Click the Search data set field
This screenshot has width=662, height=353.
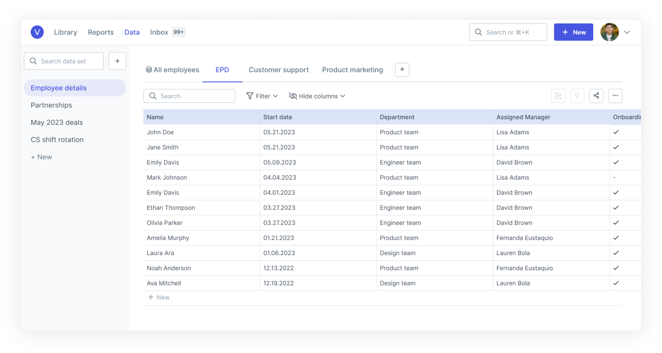click(x=64, y=61)
